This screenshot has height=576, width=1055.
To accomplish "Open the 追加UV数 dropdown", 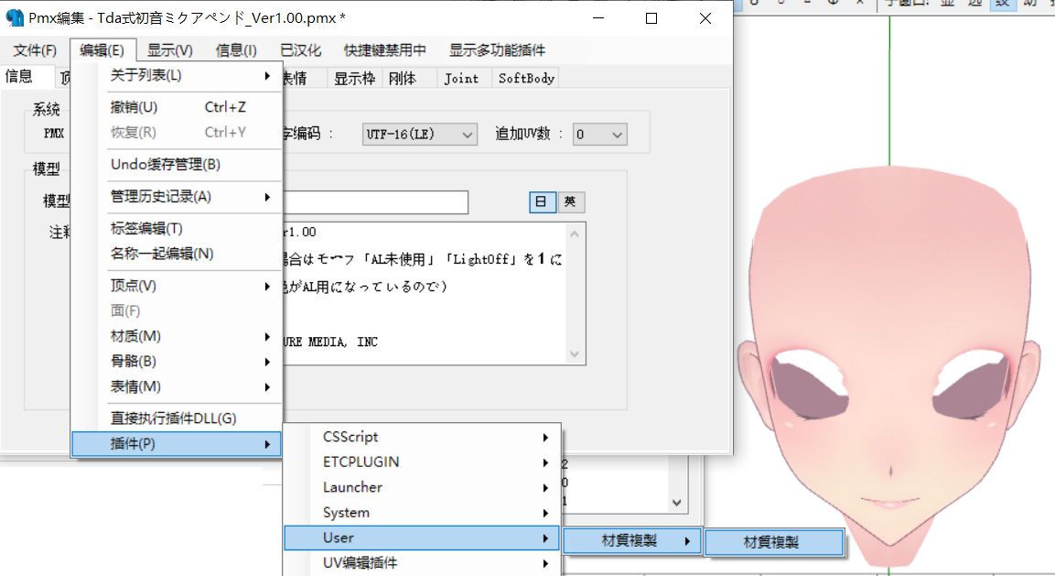I will pyautogui.click(x=599, y=135).
